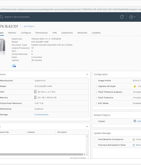Select the Summary tab
Viewport: 141px width, 165px height.
click(x=2, y=33)
